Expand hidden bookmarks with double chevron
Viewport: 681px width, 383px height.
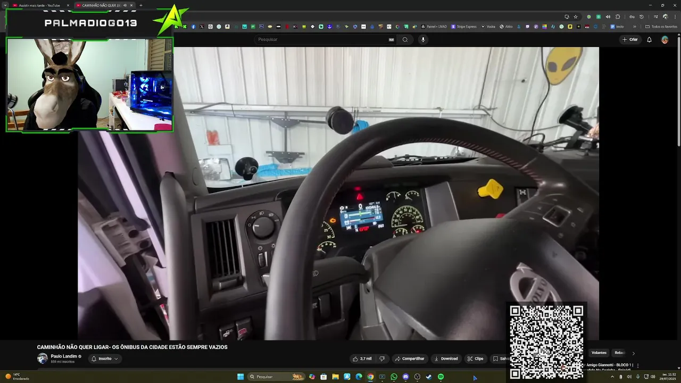(635, 27)
